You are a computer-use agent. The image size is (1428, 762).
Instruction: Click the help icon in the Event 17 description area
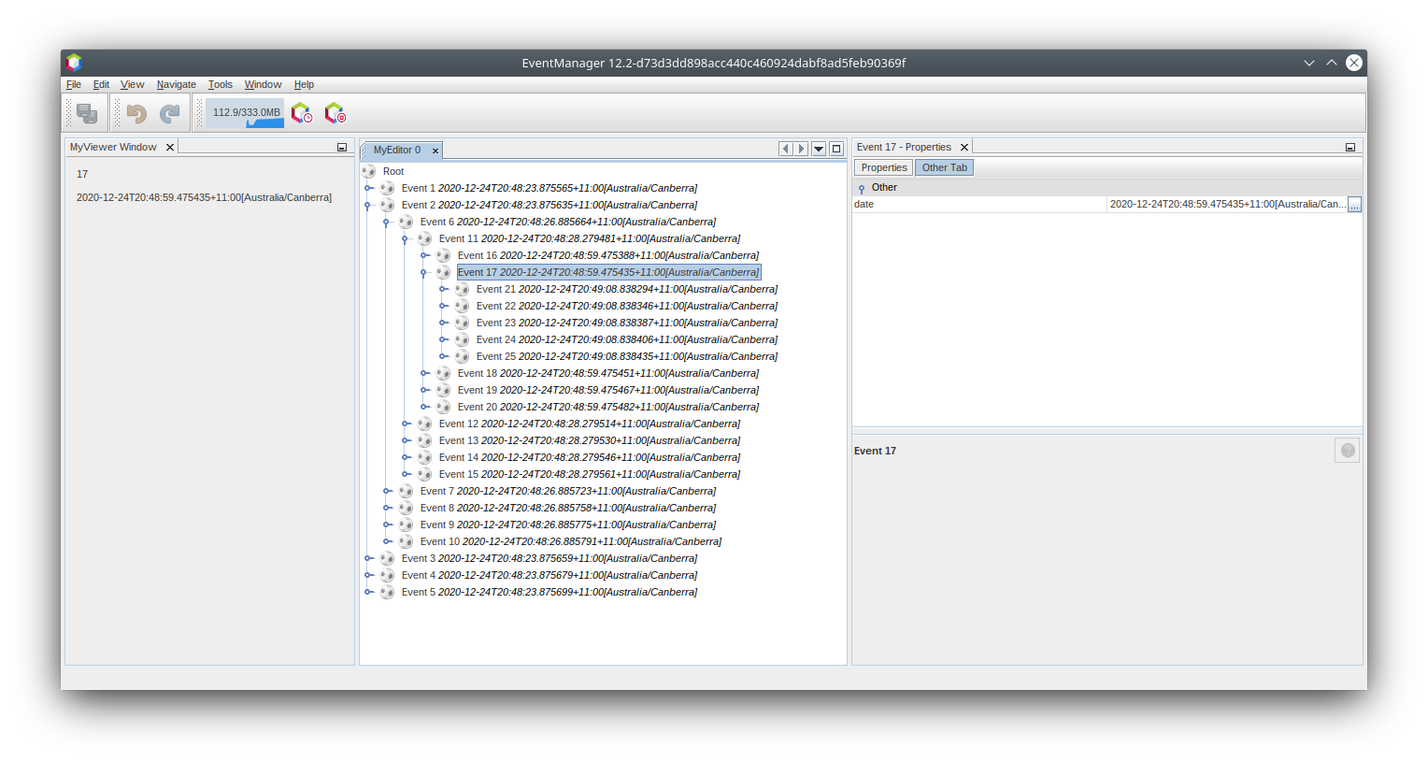coord(1347,451)
